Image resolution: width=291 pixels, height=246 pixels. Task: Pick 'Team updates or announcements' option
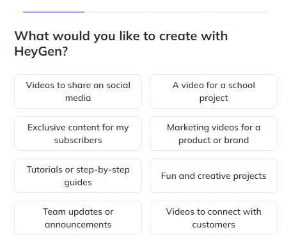78,218
